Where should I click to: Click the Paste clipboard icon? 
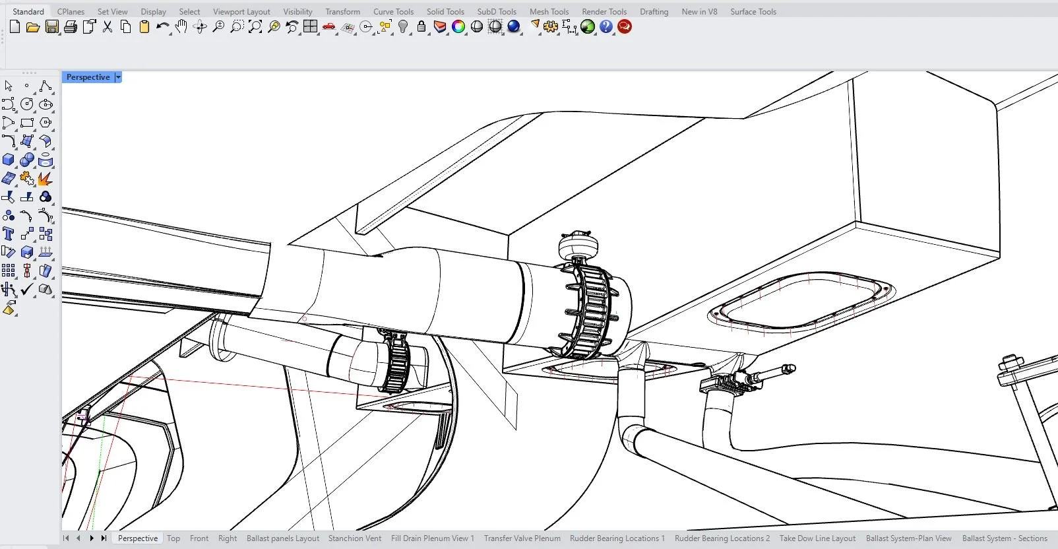coord(144,27)
